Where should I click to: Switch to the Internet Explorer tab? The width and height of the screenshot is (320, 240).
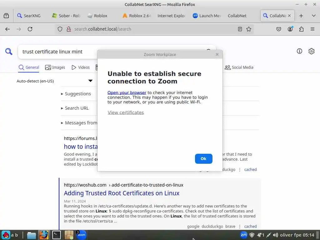171,16
